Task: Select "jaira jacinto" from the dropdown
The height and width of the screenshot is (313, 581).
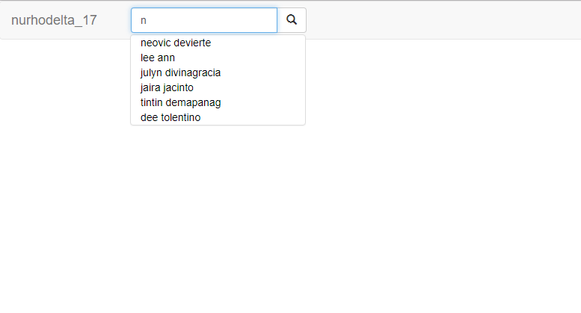Action: (x=167, y=87)
